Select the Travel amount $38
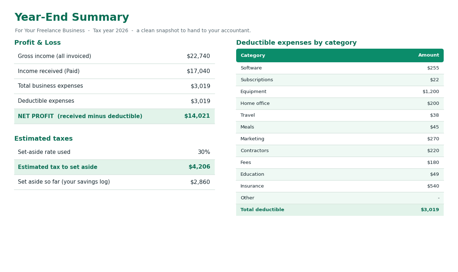Viewport: 458px width, 272px height. point(434,115)
